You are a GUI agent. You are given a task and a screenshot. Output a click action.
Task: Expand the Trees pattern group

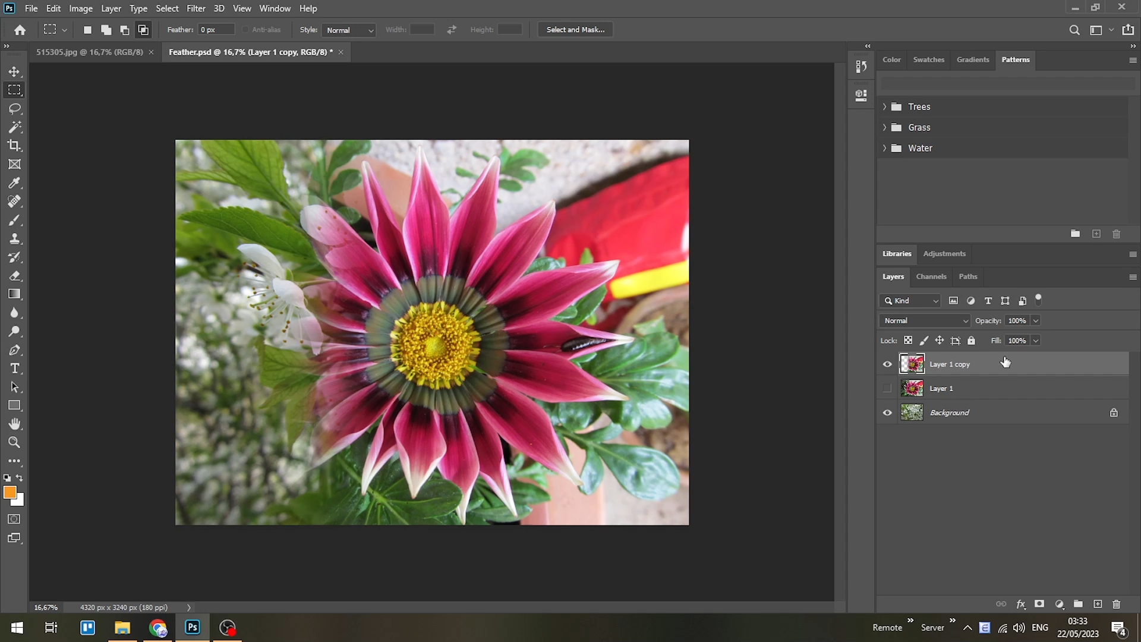click(885, 106)
